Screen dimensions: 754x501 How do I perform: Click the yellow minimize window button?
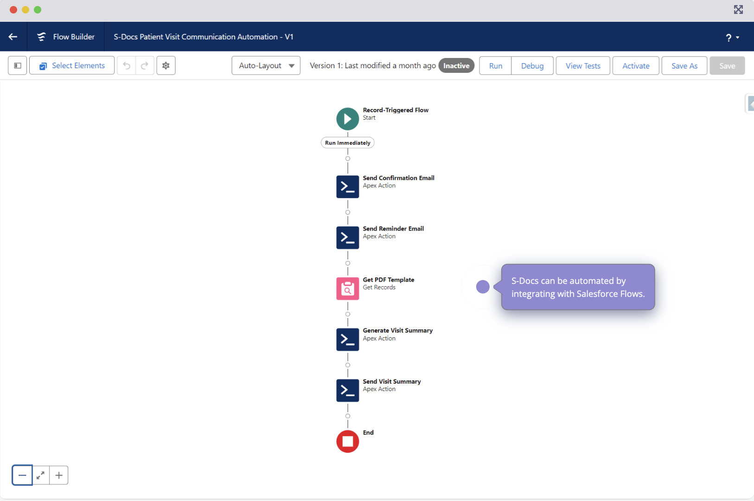click(26, 10)
